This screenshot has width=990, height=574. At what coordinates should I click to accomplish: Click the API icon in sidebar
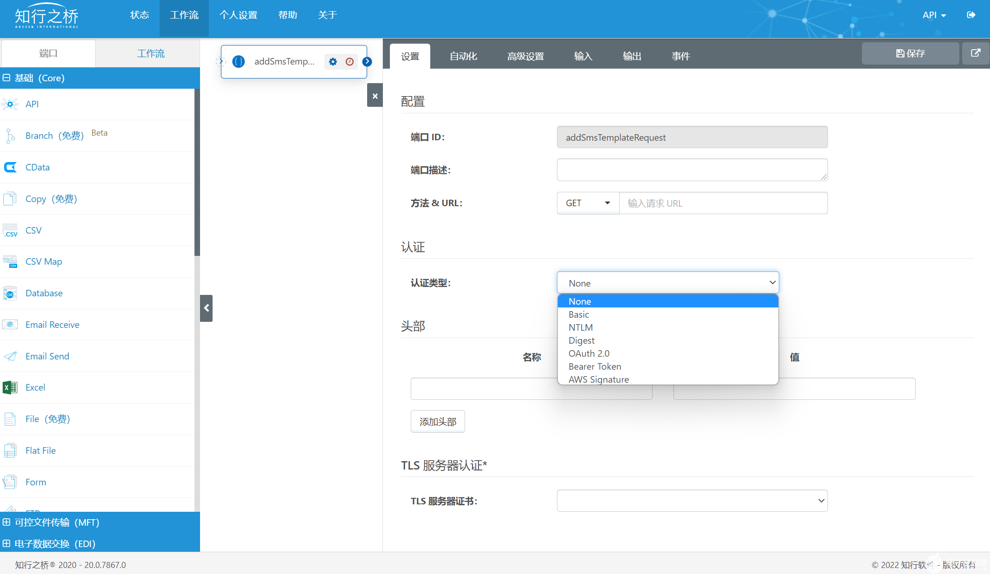pyautogui.click(x=10, y=103)
